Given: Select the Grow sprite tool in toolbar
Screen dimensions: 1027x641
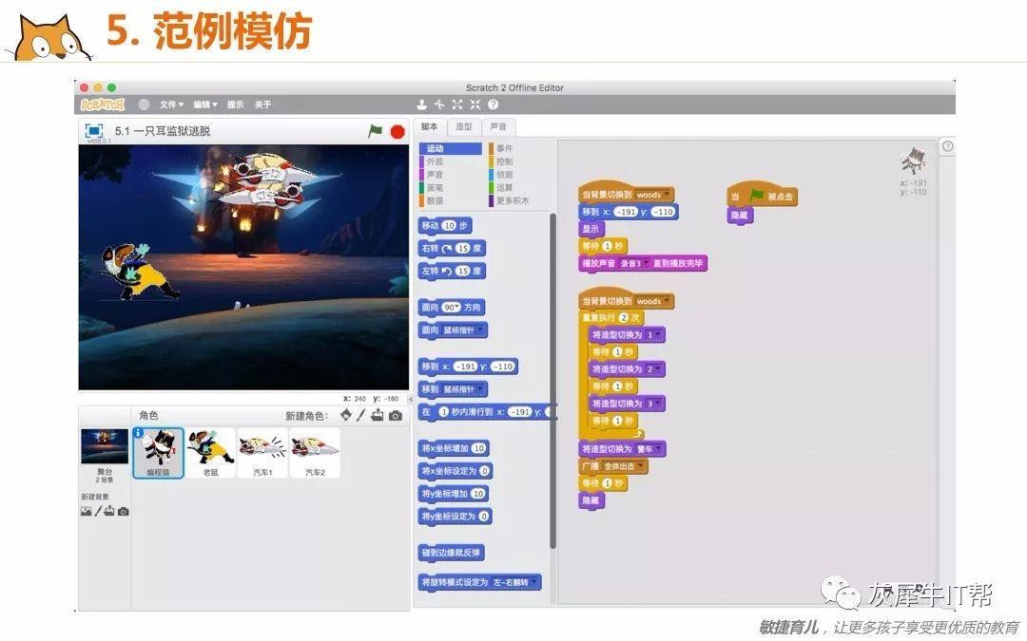Looking at the screenshot, I should pos(457,104).
